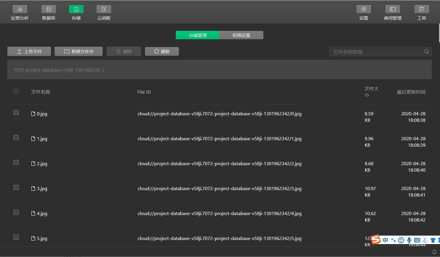Click the File ID ending in /5.jpg
Screen dimensions: 440x257
pyautogui.click(x=219, y=239)
